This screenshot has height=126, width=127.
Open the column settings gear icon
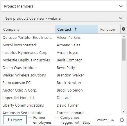click(x=124, y=29)
